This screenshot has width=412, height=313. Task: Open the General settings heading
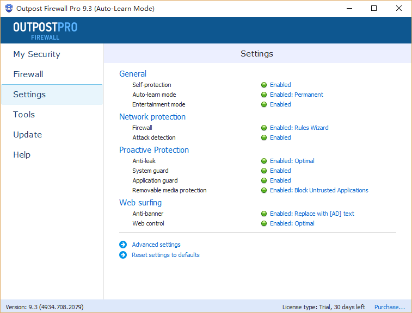[133, 74]
